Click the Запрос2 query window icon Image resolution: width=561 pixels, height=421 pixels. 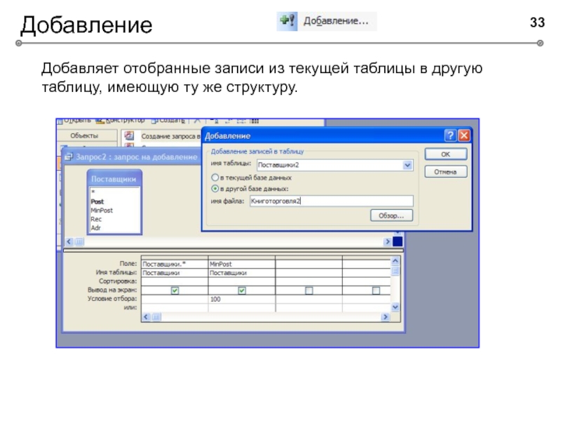click(x=69, y=156)
